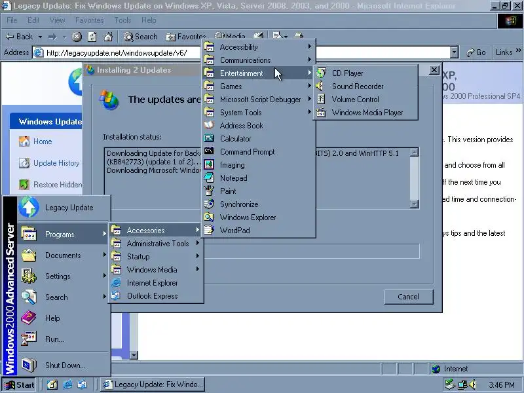Open the Help menu in menu bar
524x393 pixels.
tap(149, 20)
